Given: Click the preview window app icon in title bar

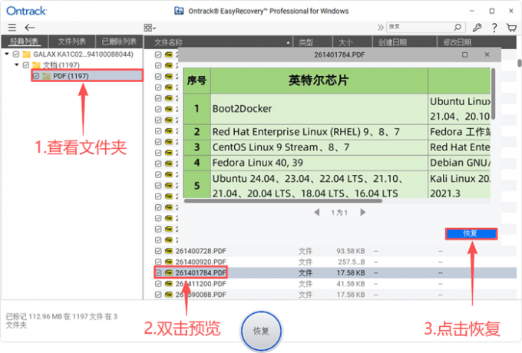Looking at the screenshot, I should (179, 11).
